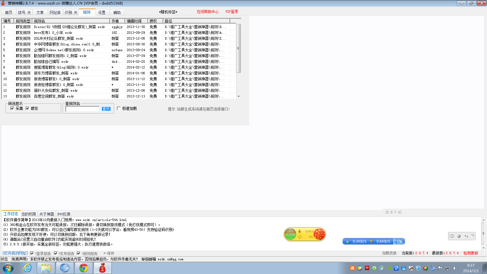Open the red money bag taskbar app
Screen dimensions: 487x274
(103, 268)
